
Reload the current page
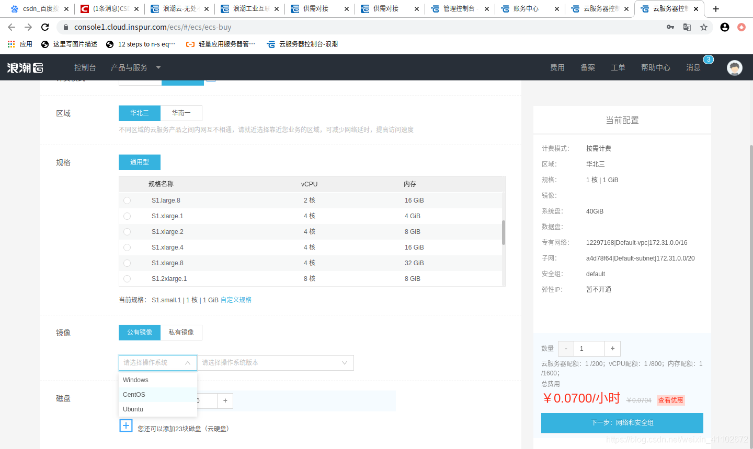click(x=45, y=27)
